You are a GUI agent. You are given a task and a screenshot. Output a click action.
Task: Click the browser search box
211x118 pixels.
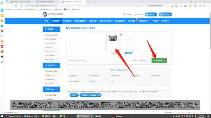click(158, 6)
